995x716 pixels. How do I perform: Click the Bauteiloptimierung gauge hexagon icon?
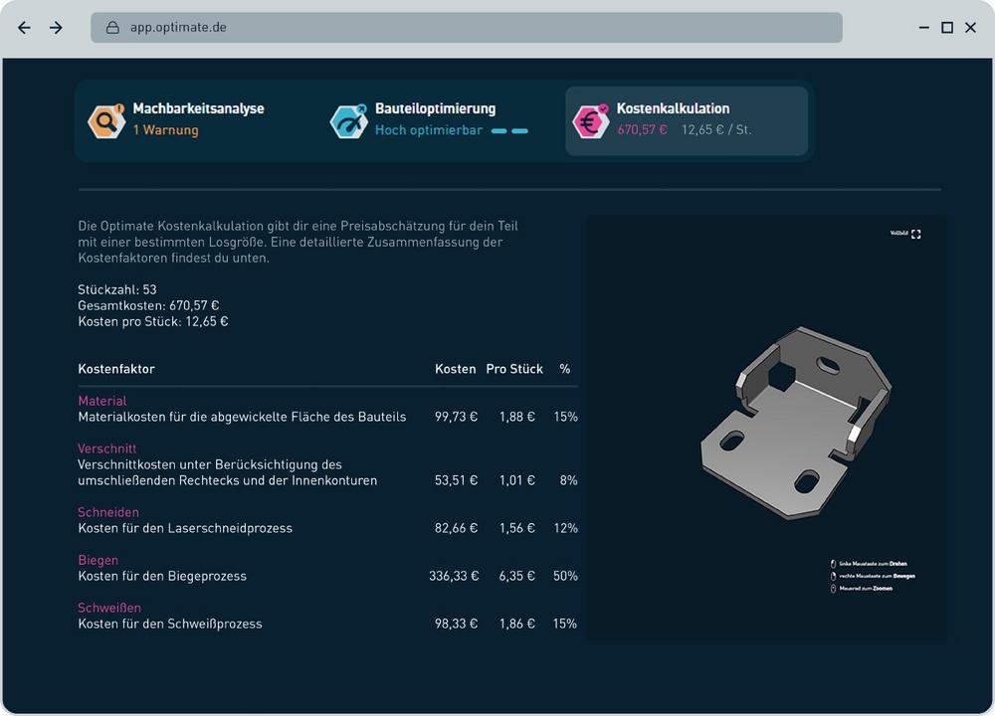click(x=348, y=121)
